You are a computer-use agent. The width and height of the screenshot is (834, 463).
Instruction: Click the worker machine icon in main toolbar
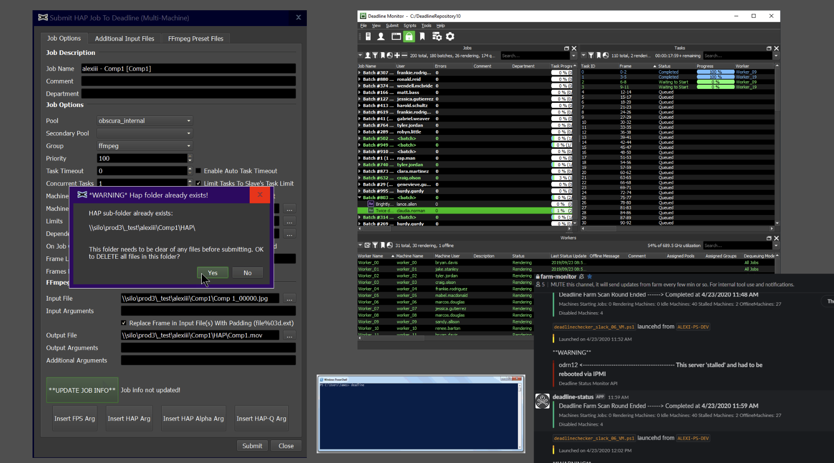tap(368, 36)
